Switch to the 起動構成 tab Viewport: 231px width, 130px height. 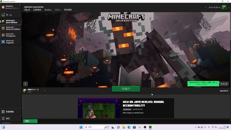click(x=37, y=10)
